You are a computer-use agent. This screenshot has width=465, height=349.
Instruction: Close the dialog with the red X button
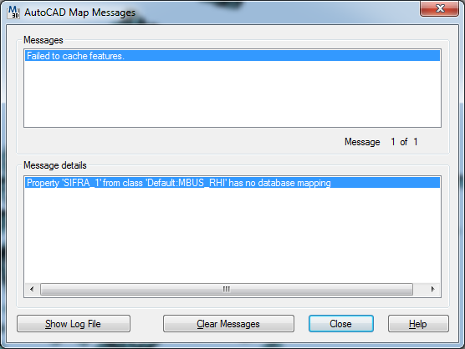440,8
